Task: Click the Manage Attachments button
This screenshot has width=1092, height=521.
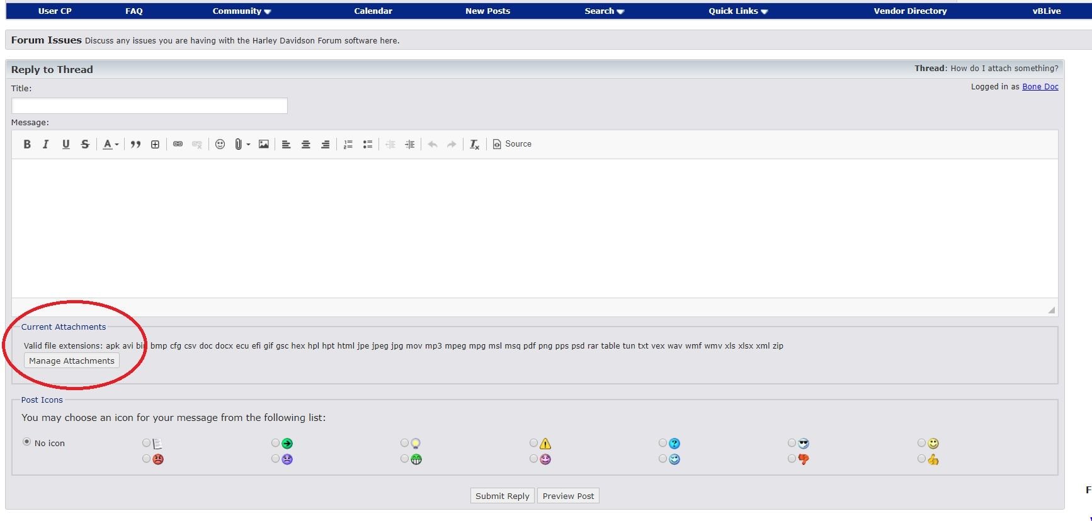Action: click(x=72, y=361)
